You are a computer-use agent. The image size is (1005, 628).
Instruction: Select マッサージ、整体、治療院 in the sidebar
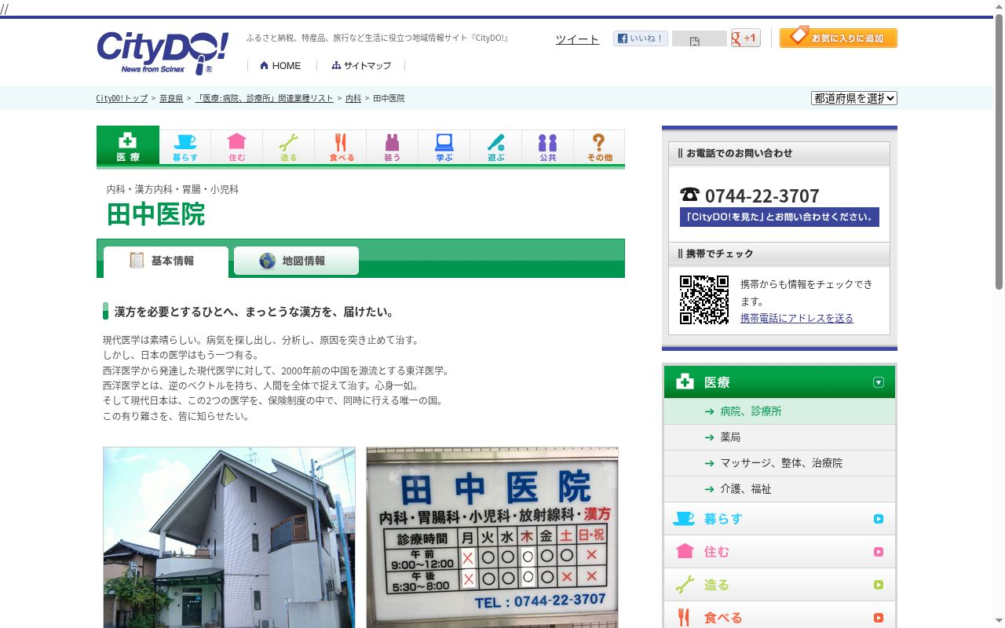point(780,463)
